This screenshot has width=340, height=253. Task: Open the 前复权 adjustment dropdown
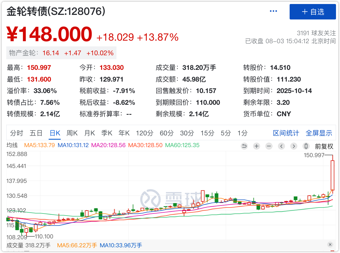click(324, 146)
